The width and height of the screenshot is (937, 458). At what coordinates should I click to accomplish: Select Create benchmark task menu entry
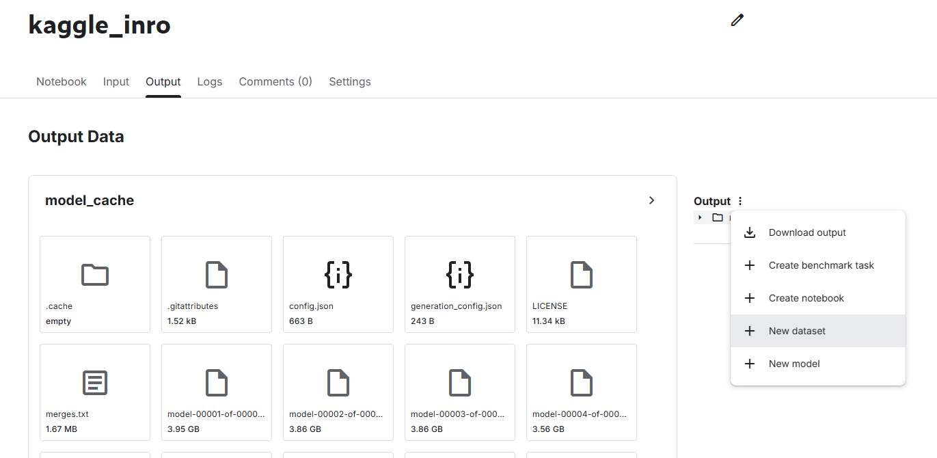pyautogui.click(x=821, y=265)
